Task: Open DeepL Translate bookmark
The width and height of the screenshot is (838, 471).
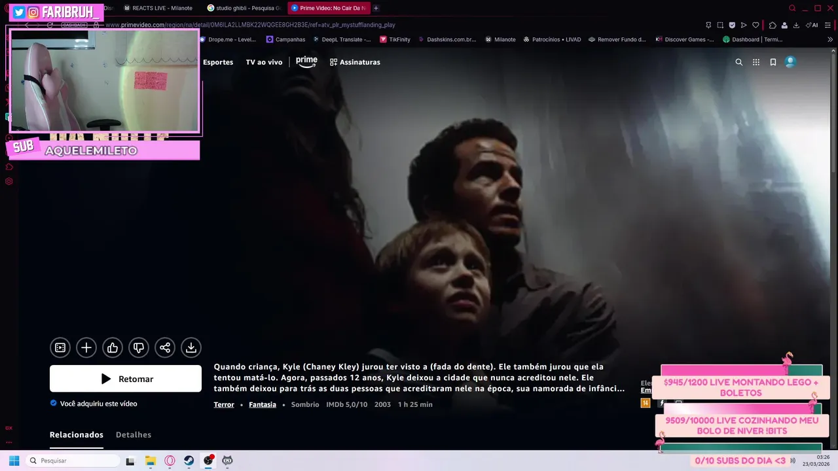Action: tap(341, 39)
